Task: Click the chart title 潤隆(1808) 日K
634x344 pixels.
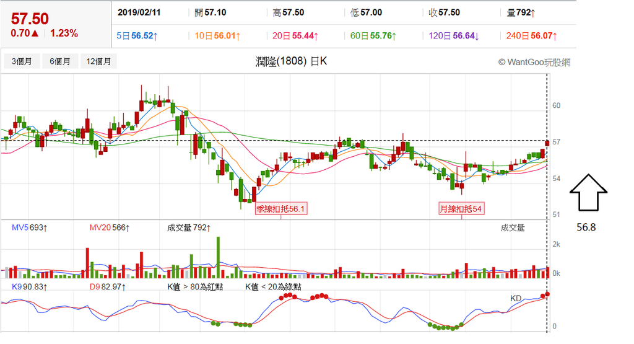Action: (291, 61)
